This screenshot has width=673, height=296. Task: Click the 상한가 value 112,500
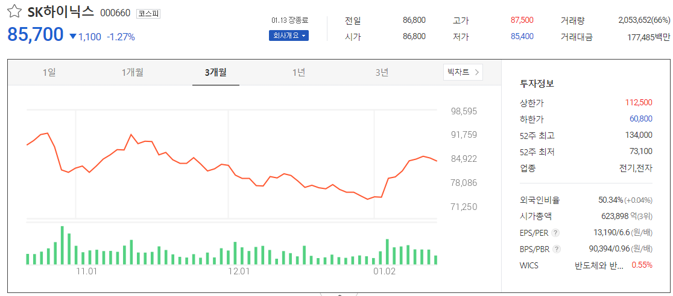pos(639,102)
